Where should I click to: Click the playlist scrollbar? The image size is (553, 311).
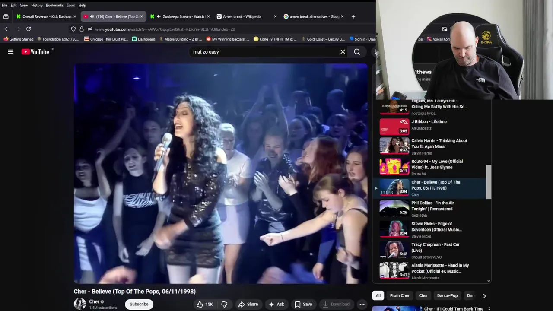pos(489,181)
